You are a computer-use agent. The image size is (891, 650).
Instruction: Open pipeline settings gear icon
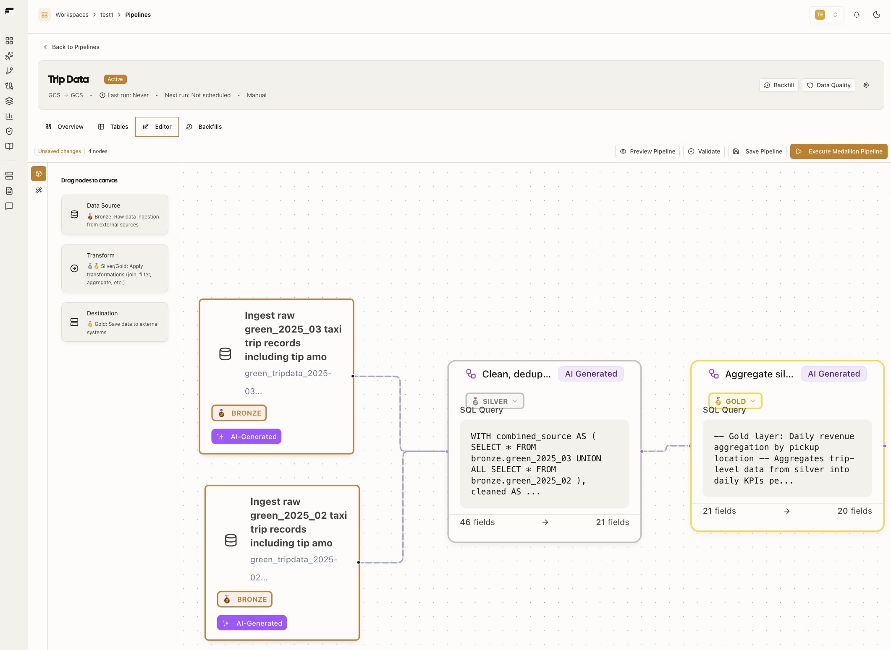click(x=866, y=85)
